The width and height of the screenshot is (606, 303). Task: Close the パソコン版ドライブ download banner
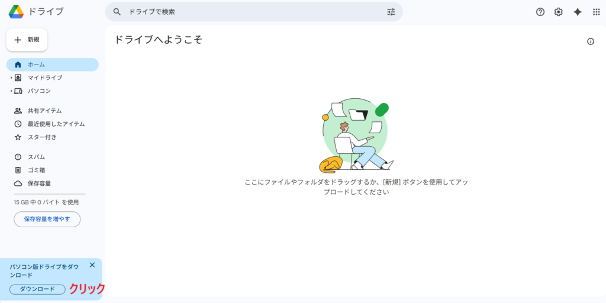pyautogui.click(x=92, y=265)
